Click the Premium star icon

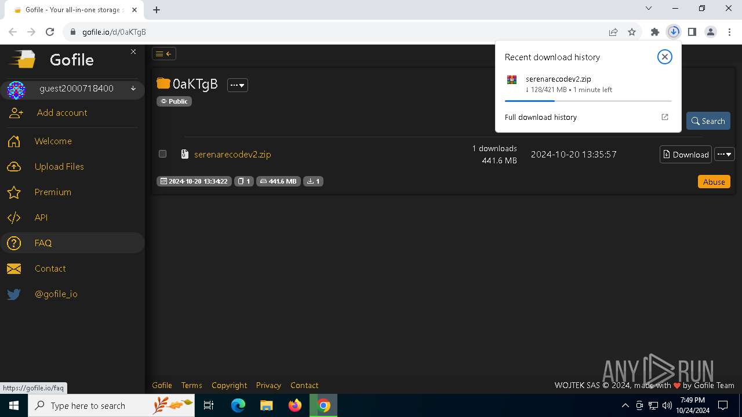pos(14,192)
